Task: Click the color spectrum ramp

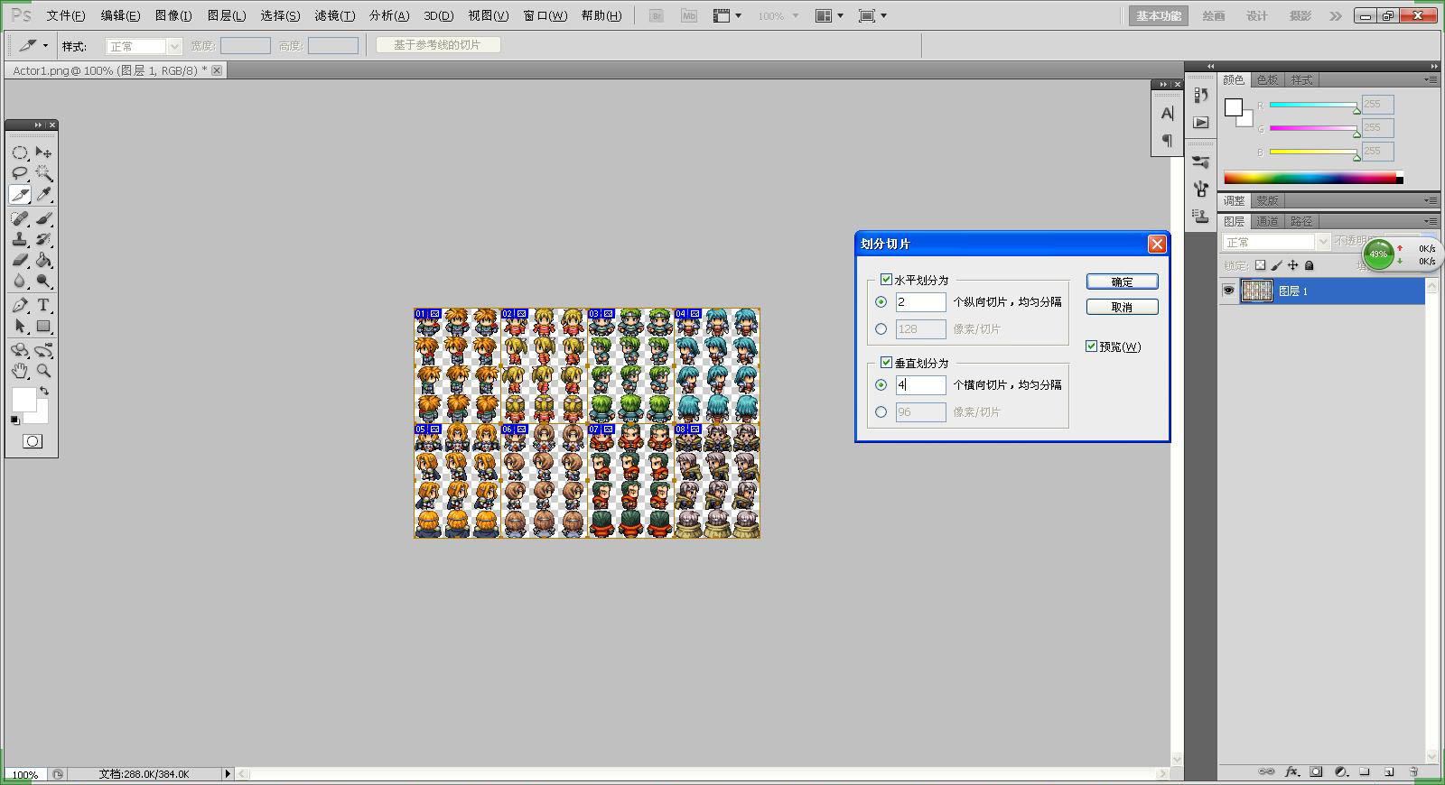Action: [1313, 178]
